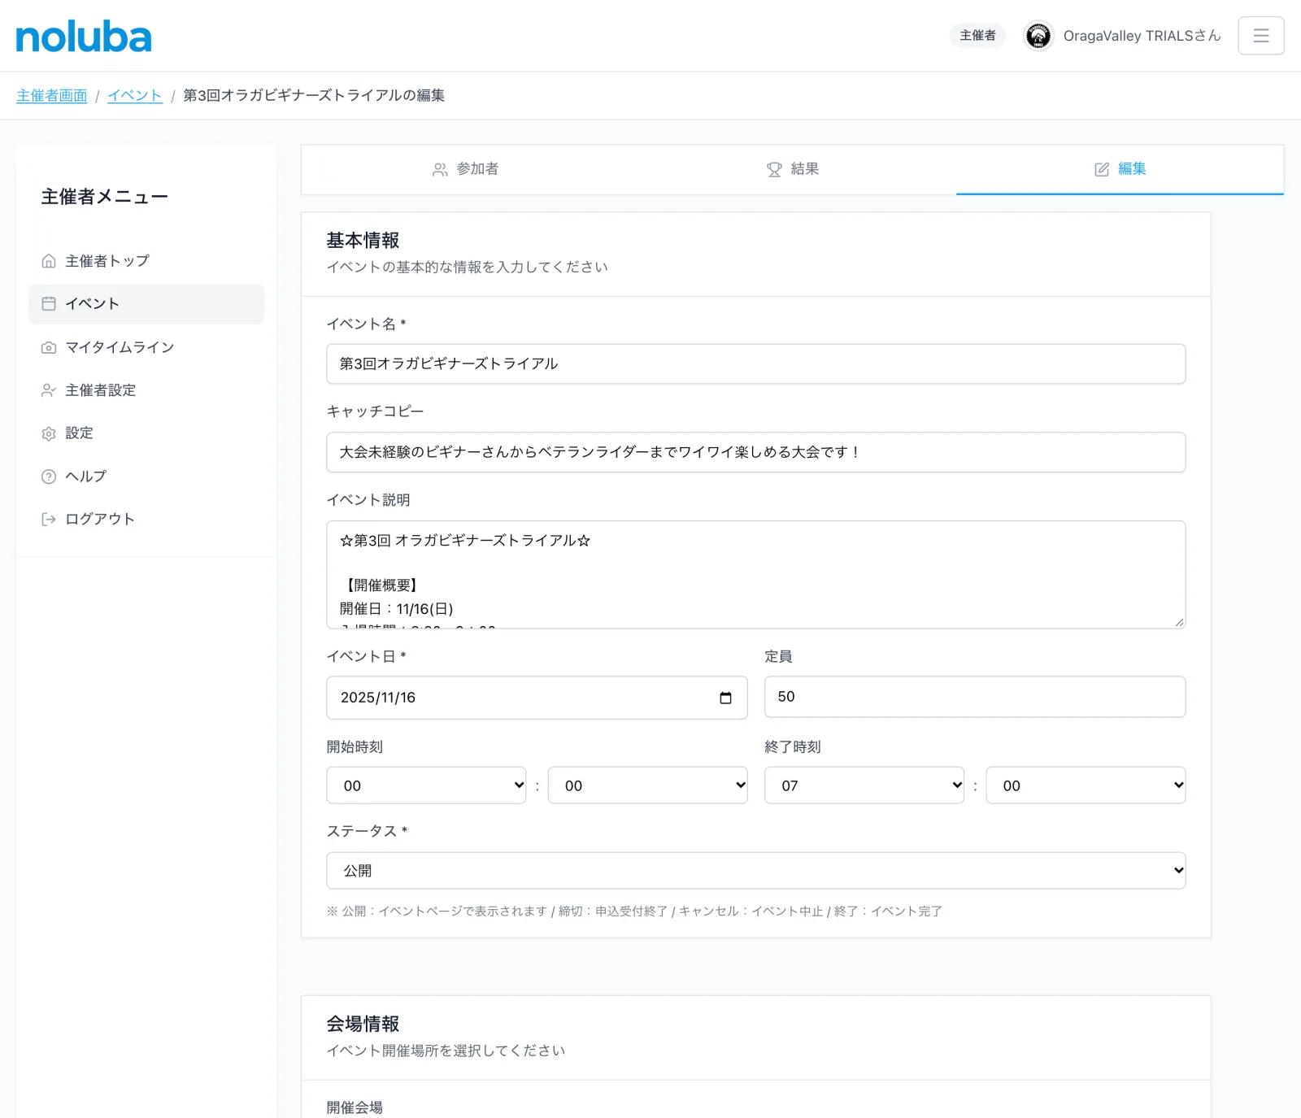This screenshot has width=1301, height=1118.
Task: Click the pencil icon on 編集 tab
Action: coord(1102,169)
